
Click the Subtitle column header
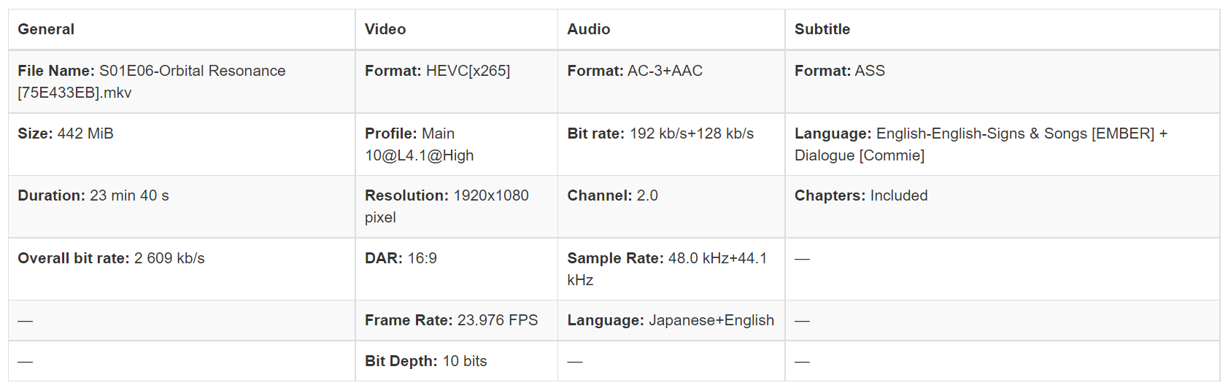[x=822, y=29]
